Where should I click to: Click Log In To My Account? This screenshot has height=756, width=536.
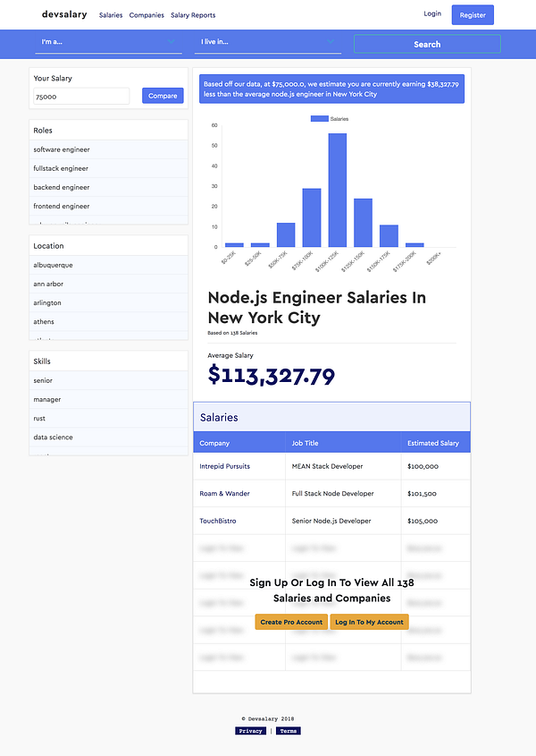[x=369, y=622]
